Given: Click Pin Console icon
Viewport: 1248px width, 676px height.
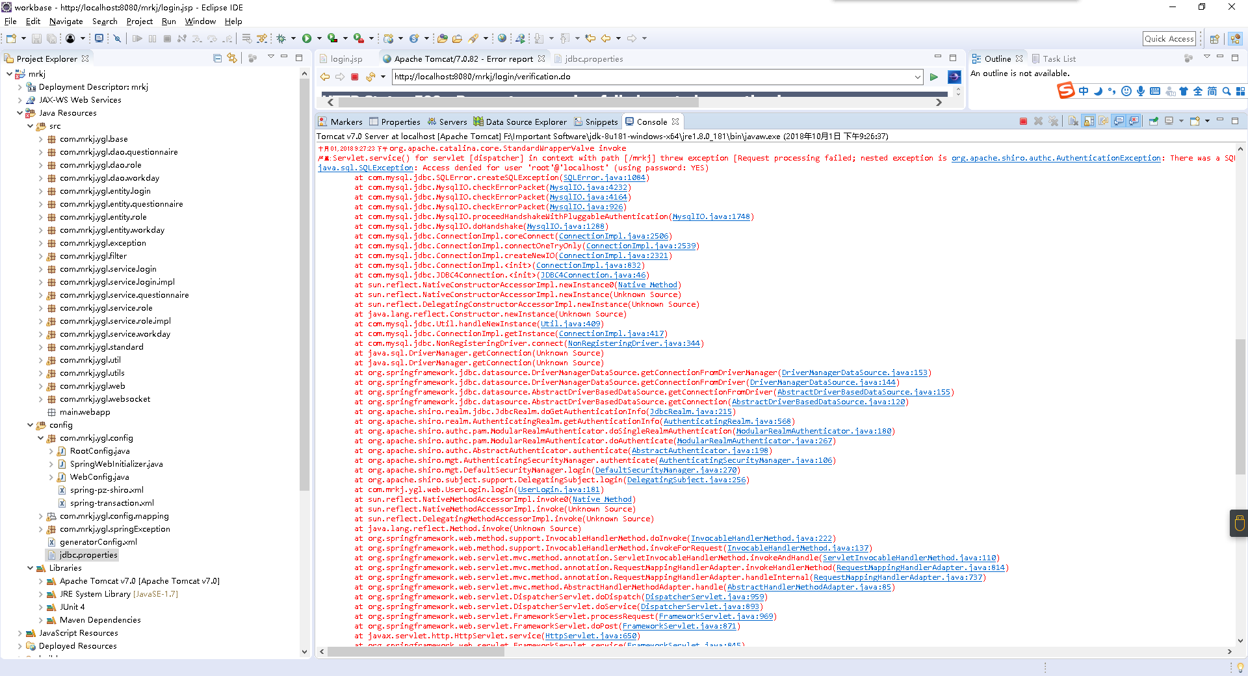Looking at the screenshot, I should (x=1154, y=122).
